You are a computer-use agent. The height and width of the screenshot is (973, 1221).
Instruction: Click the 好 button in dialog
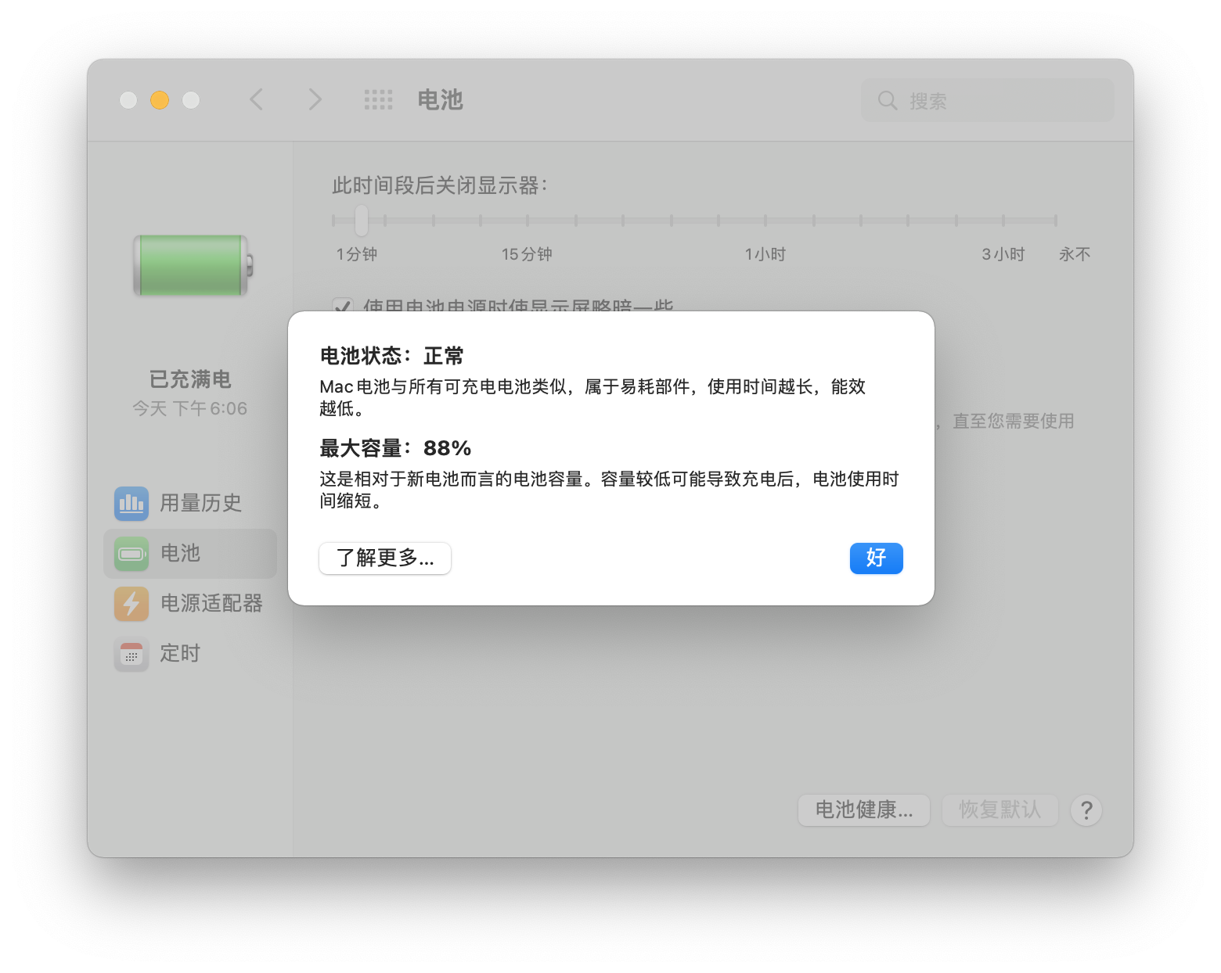coord(876,558)
